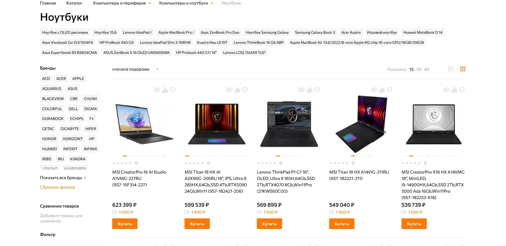The width and height of the screenshot is (506, 246).
Task: Quick view MSI Titan 18 HX AI eye icon
Action: tap(229, 90)
